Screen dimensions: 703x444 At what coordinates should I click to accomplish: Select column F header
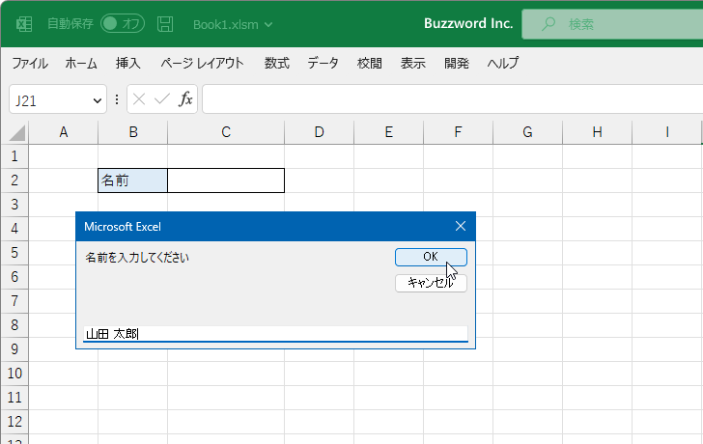tap(458, 132)
